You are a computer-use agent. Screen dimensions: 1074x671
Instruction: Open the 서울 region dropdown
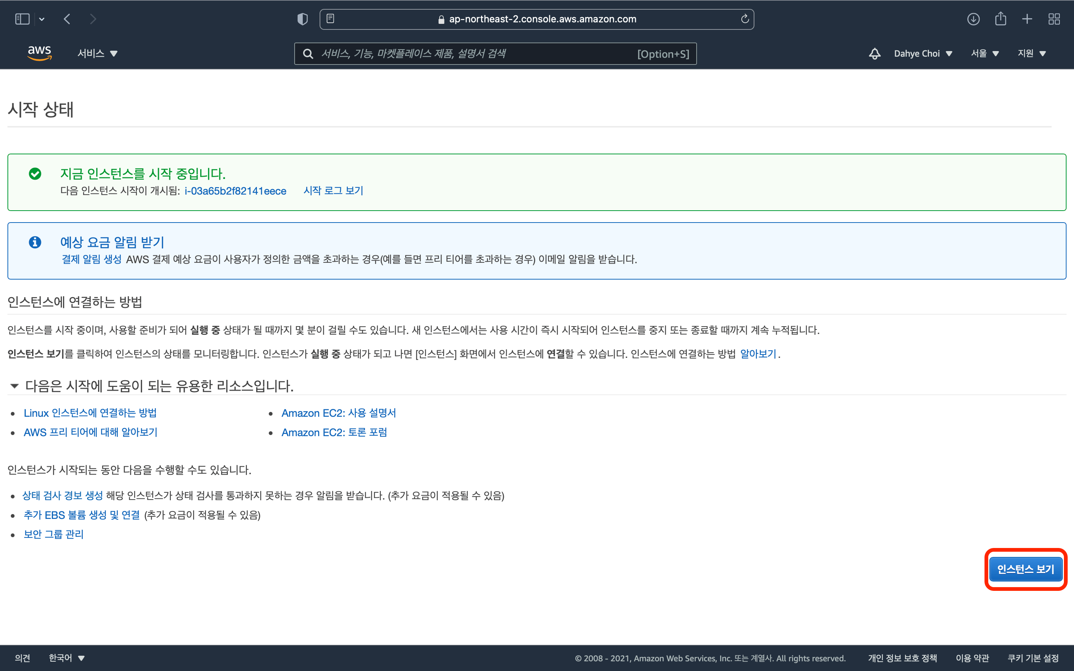984,53
